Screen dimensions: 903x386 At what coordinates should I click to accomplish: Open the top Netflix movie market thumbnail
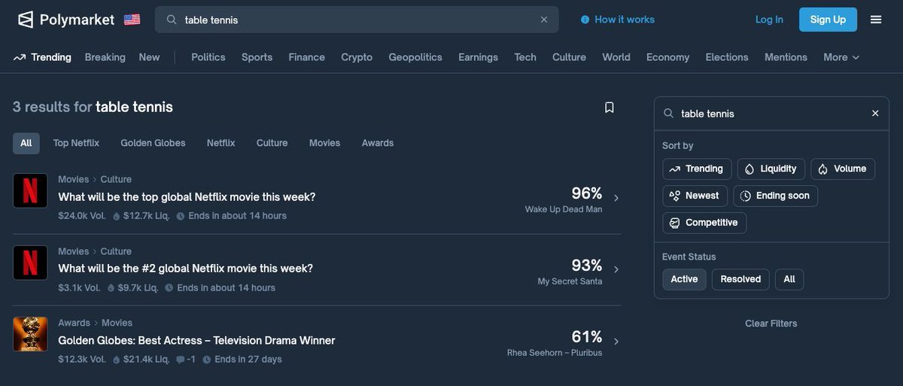[30, 190]
